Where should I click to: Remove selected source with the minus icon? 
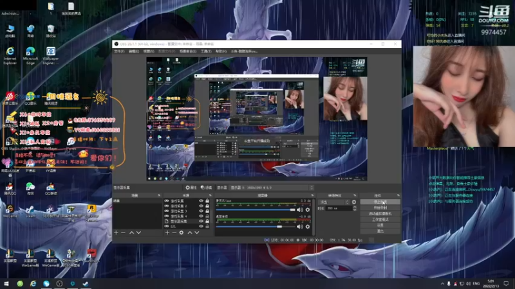(174, 232)
